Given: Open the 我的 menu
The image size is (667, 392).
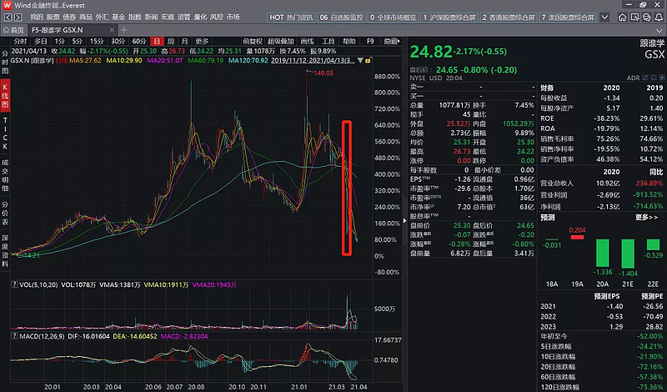Looking at the screenshot, I should point(37,17).
